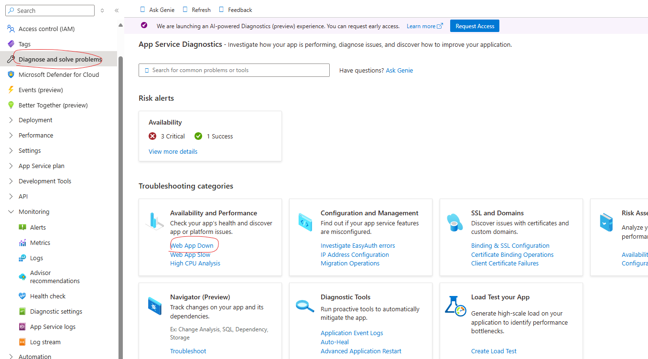This screenshot has height=359, width=648.
Task: Open Binding & SSL Configuration link
Action: tap(510, 245)
